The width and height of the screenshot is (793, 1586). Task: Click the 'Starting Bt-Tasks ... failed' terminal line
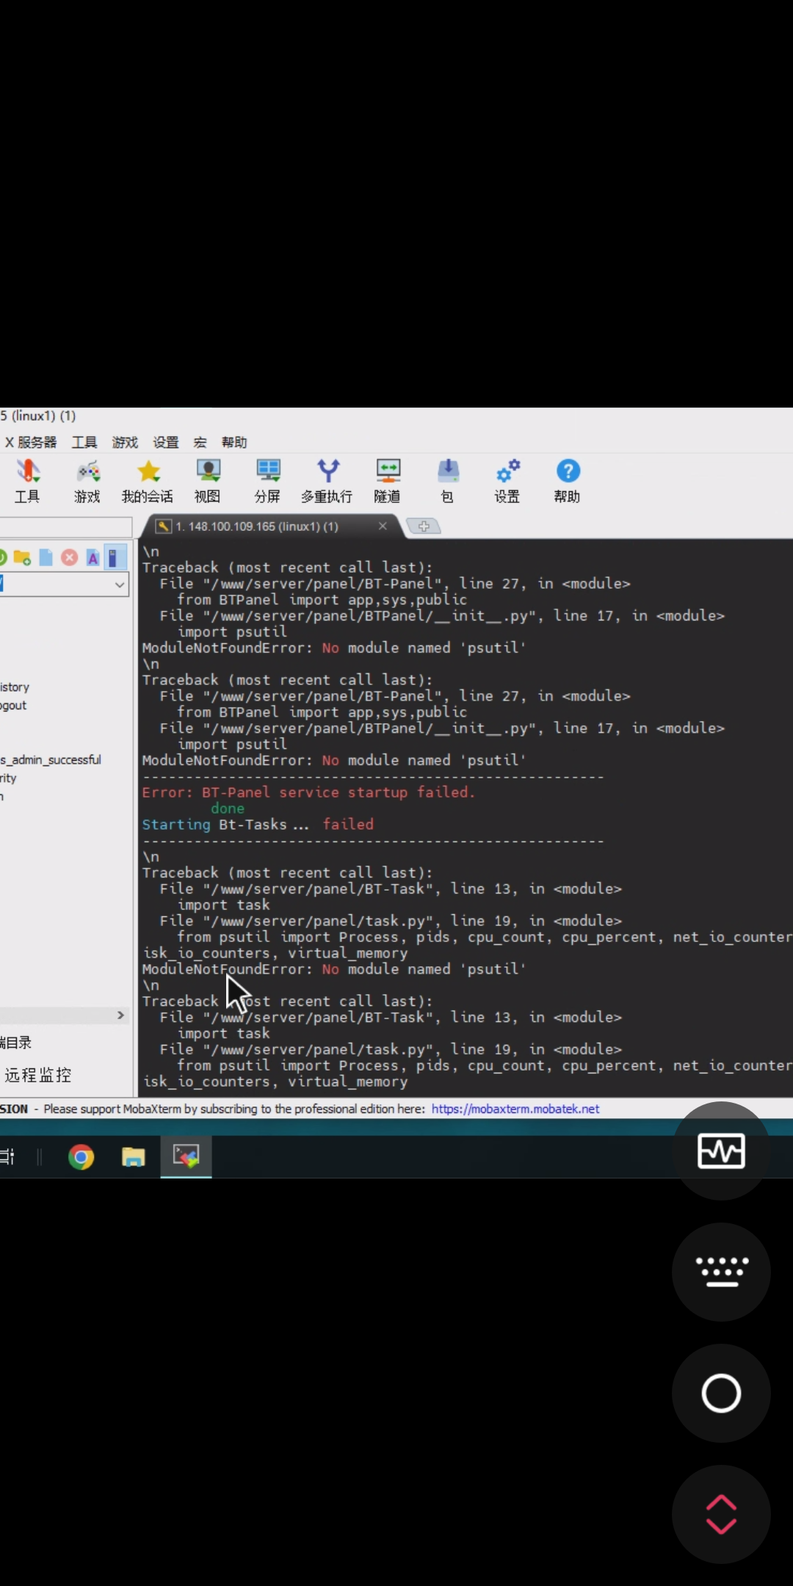tap(258, 825)
